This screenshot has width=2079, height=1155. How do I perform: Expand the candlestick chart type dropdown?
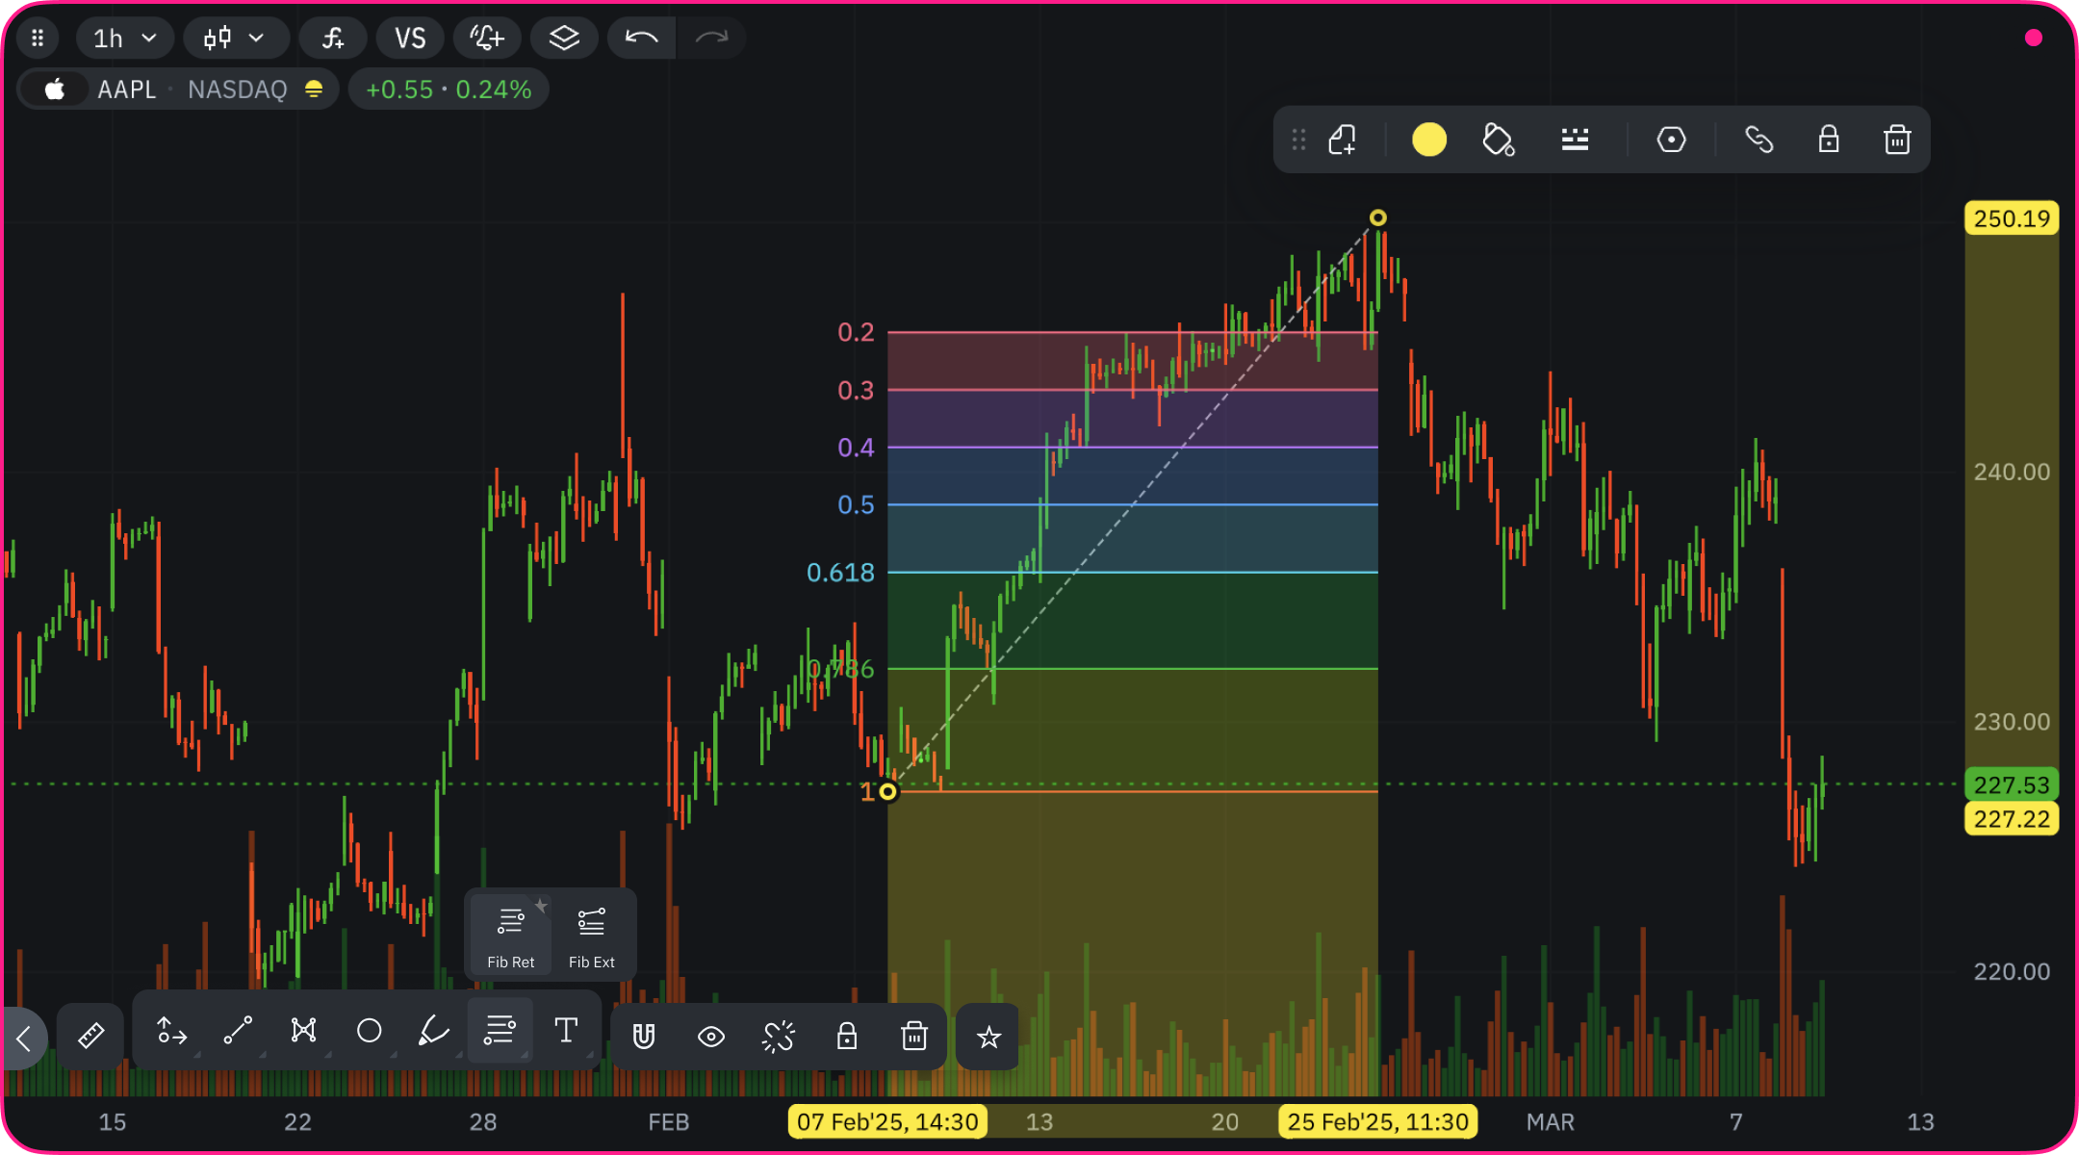click(x=235, y=38)
